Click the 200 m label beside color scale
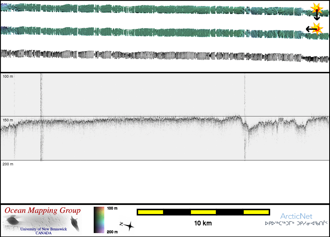This screenshot has height=237, width=330. (x=112, y=232)
